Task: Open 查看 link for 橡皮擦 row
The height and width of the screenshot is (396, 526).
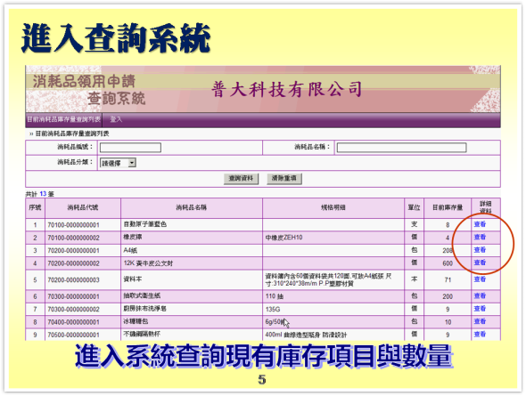Action: tap(480, 237)
